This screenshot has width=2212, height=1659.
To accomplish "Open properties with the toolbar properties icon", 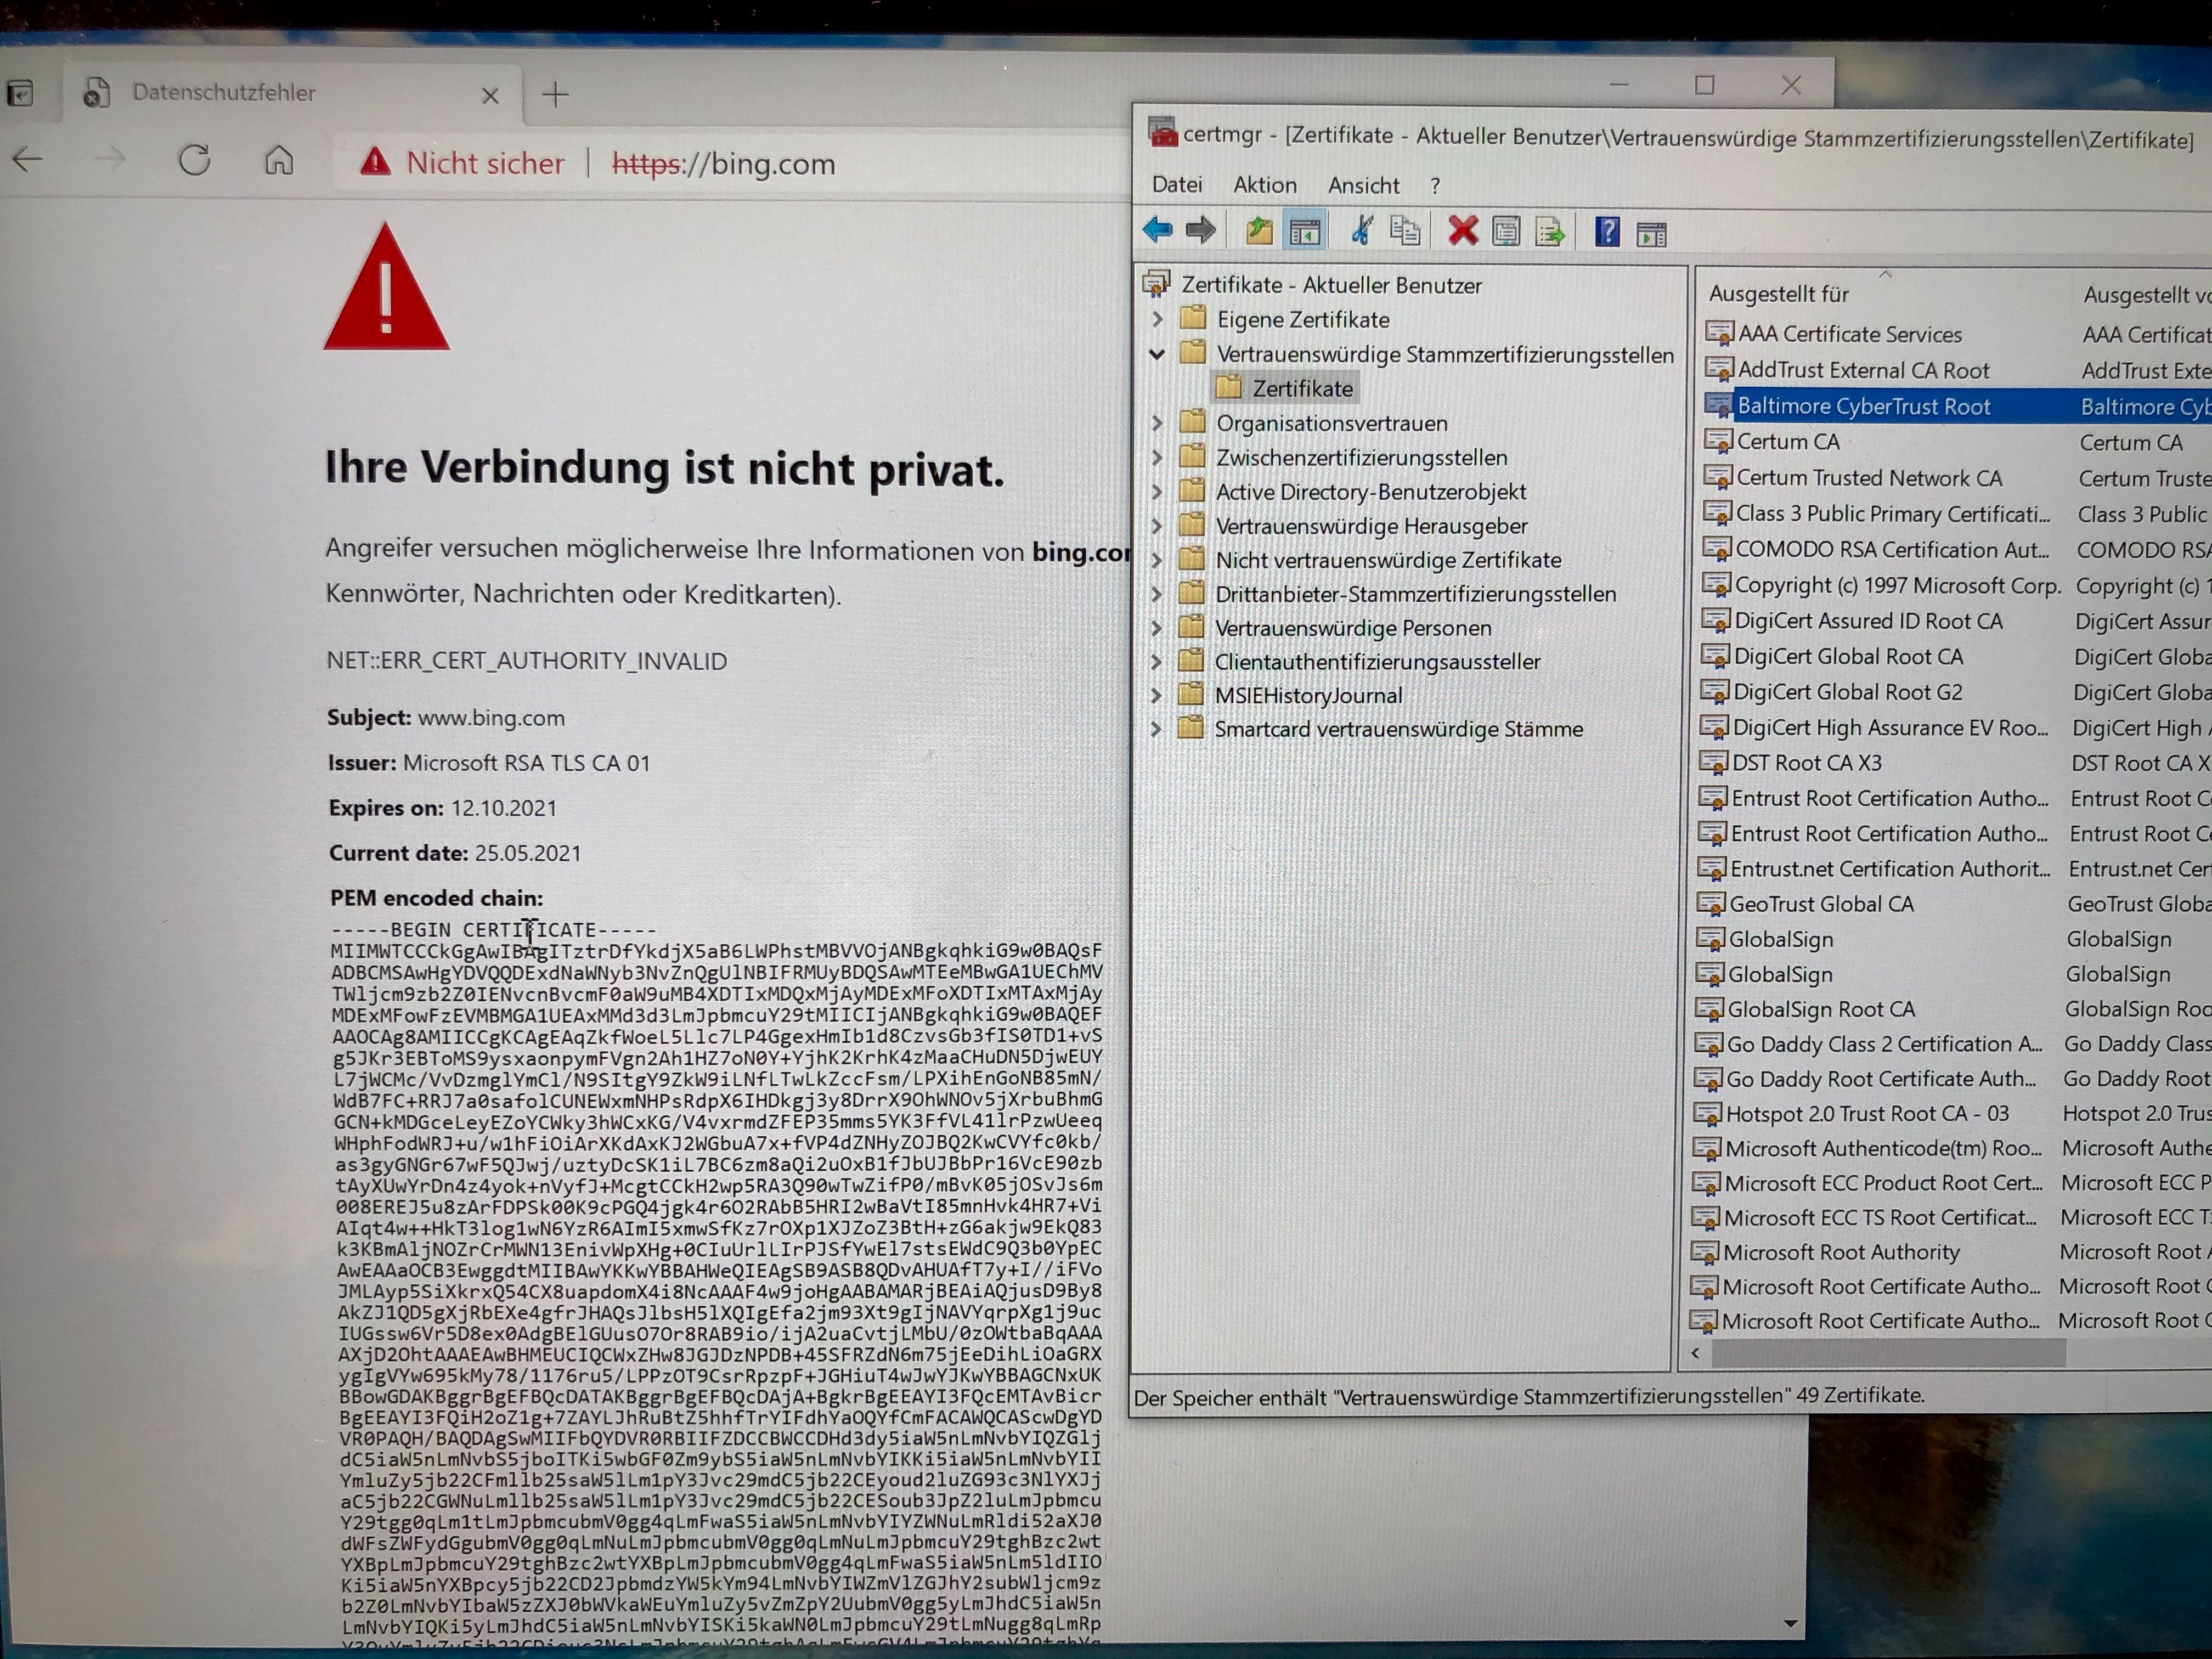I will click(1506, 233).
